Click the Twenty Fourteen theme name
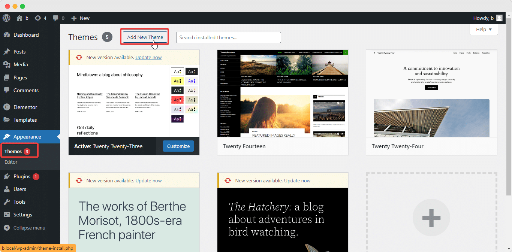The height and width of the screenshot is (252, 512). coord(244,146)
